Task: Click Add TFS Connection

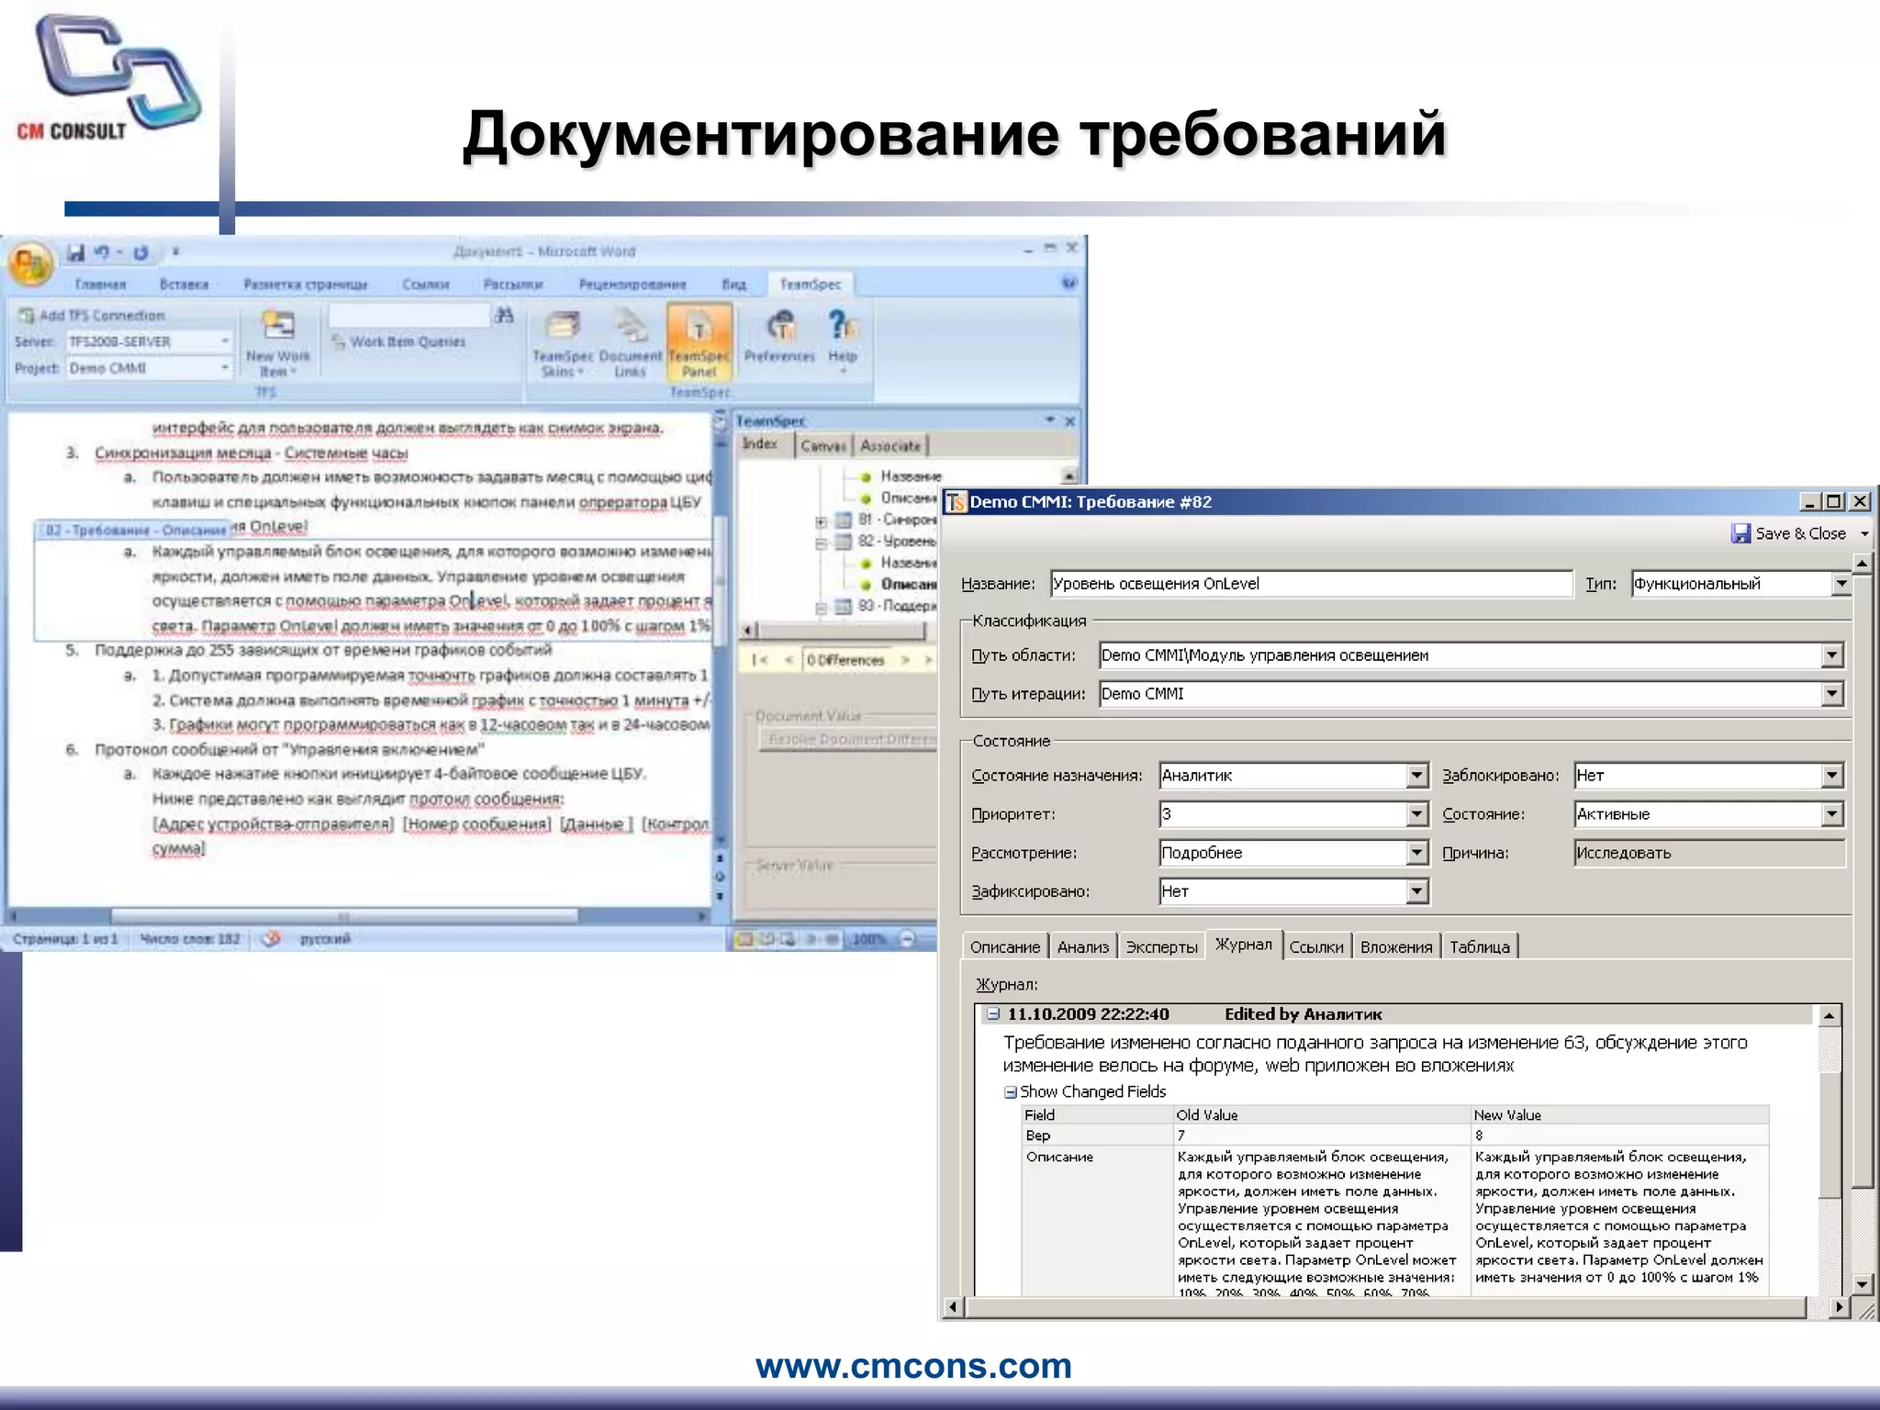Action: (x=92, y=316)
